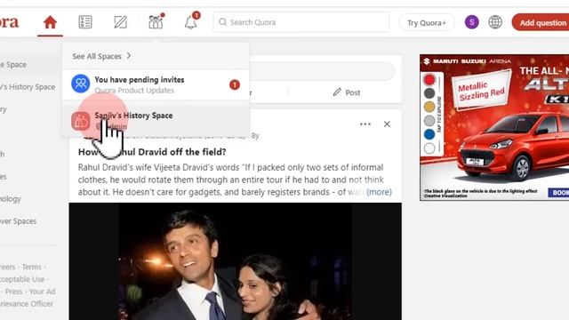Image resolution: width=569 pixels, height=320 pixels.
Task: Open the language globe icon
Action: pos(495,22)
